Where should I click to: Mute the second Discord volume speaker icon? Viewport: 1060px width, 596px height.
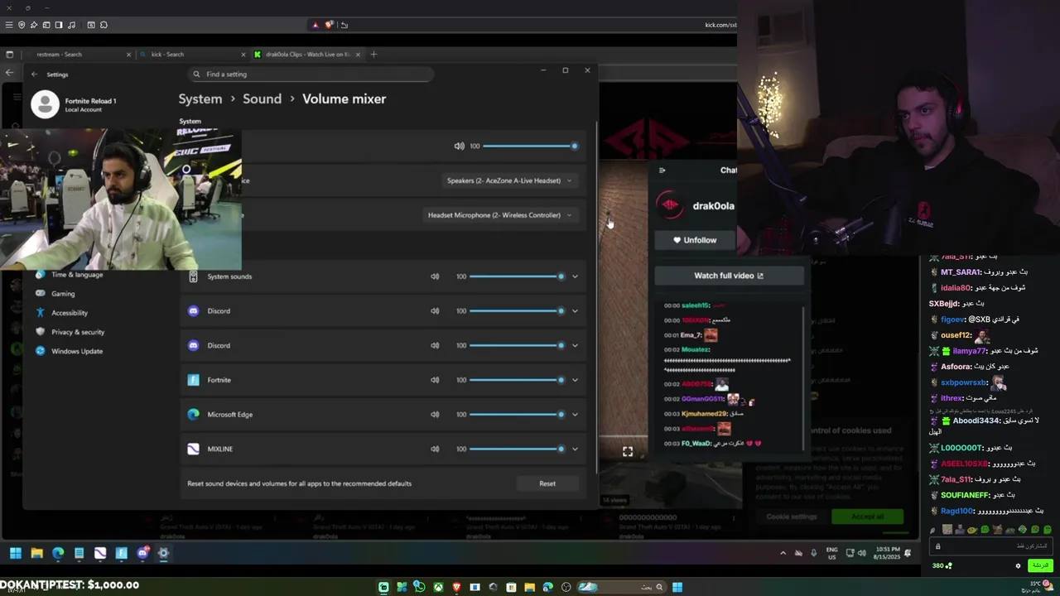[x=435, y=345]
